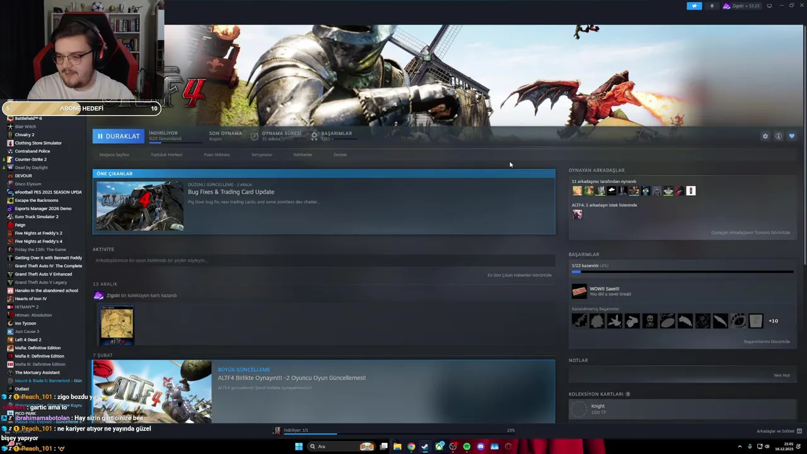Toggle the favorite heart icon
The image size is (807, 454).
792,136
